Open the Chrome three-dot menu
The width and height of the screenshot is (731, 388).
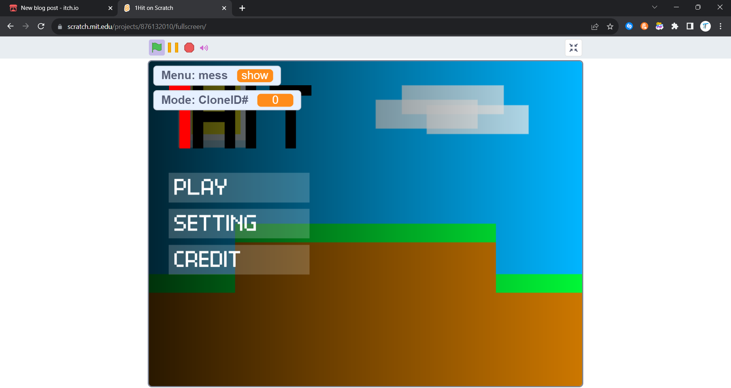720,26
